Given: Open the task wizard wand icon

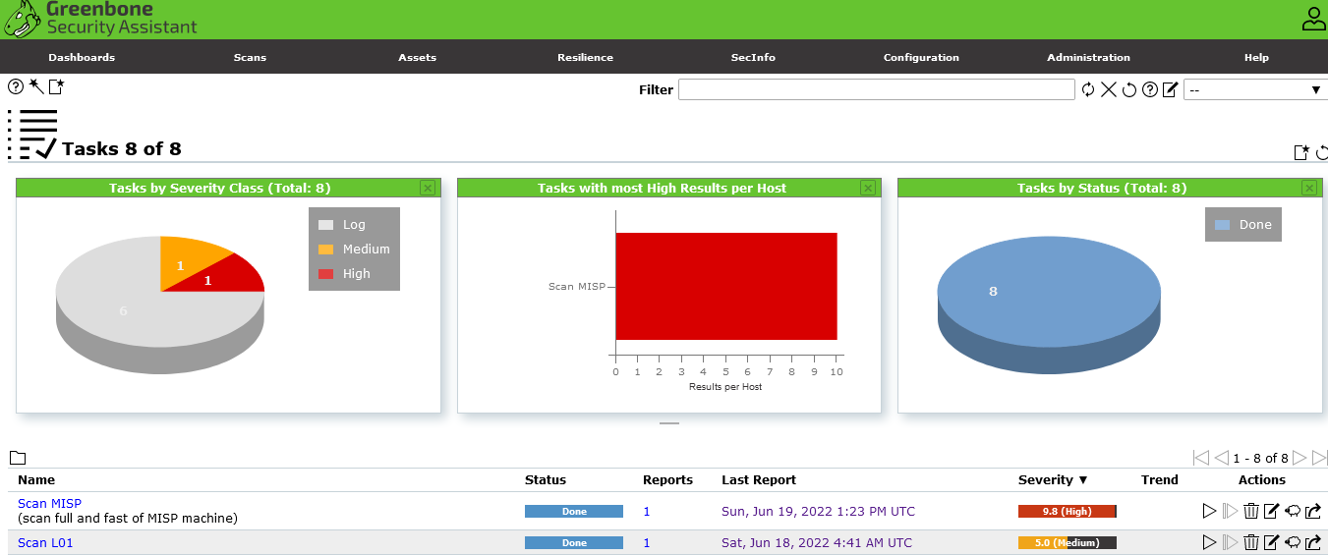Looking at the screenshot, I should (x=36, y=86).
